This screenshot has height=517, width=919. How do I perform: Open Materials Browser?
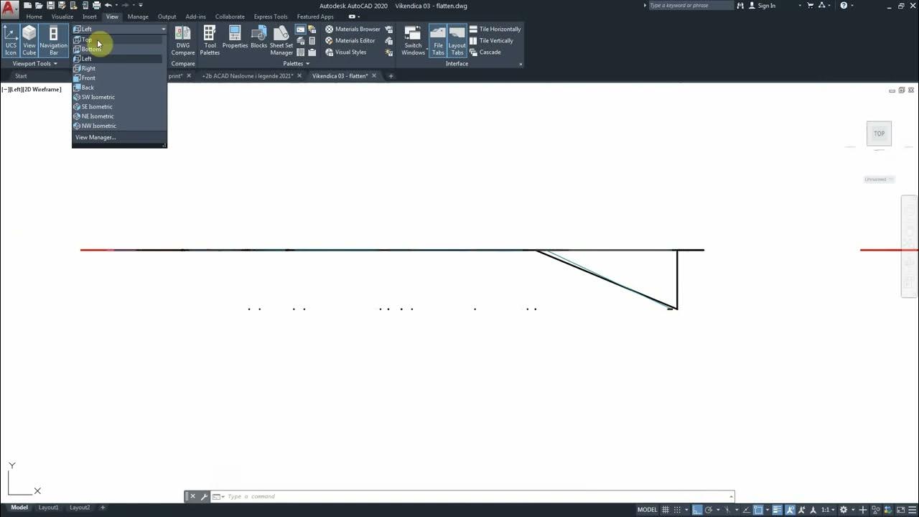pyautogui.click(x=353, y=29)
